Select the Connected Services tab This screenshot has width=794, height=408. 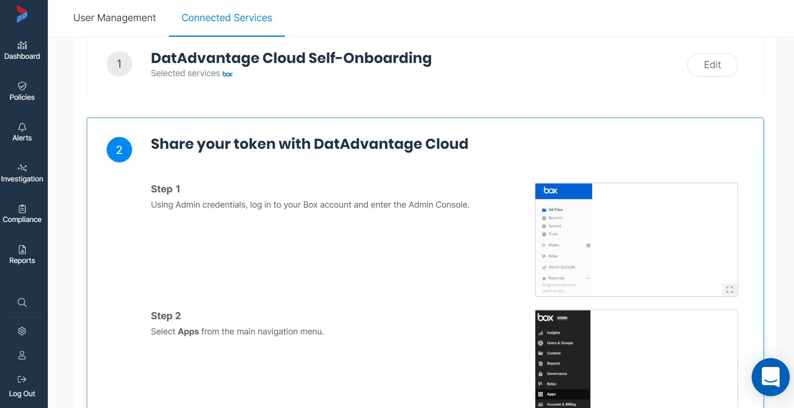pyautogui.click(x=226, y=18)
